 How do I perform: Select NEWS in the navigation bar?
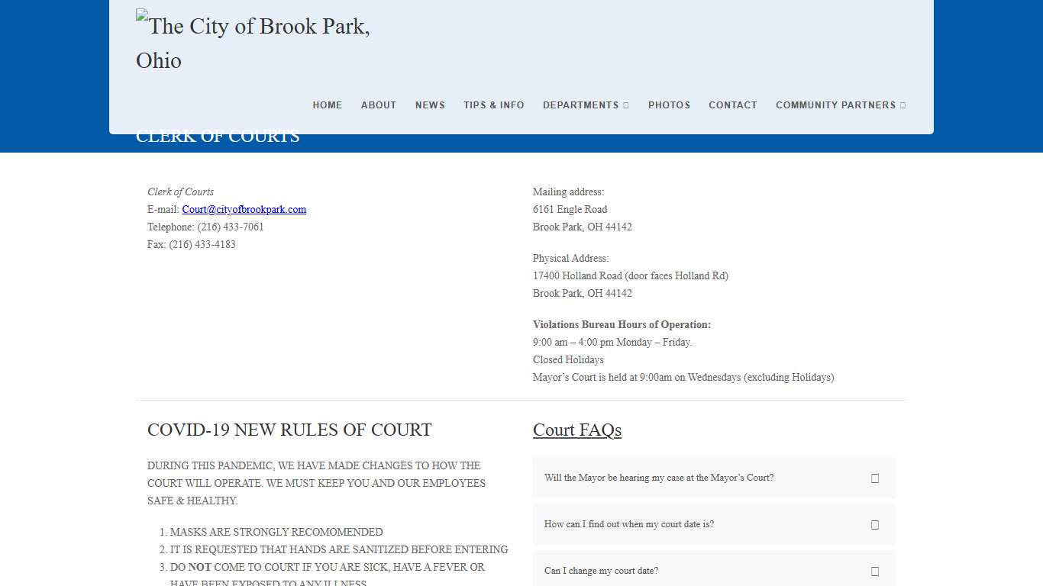[430, 105]
